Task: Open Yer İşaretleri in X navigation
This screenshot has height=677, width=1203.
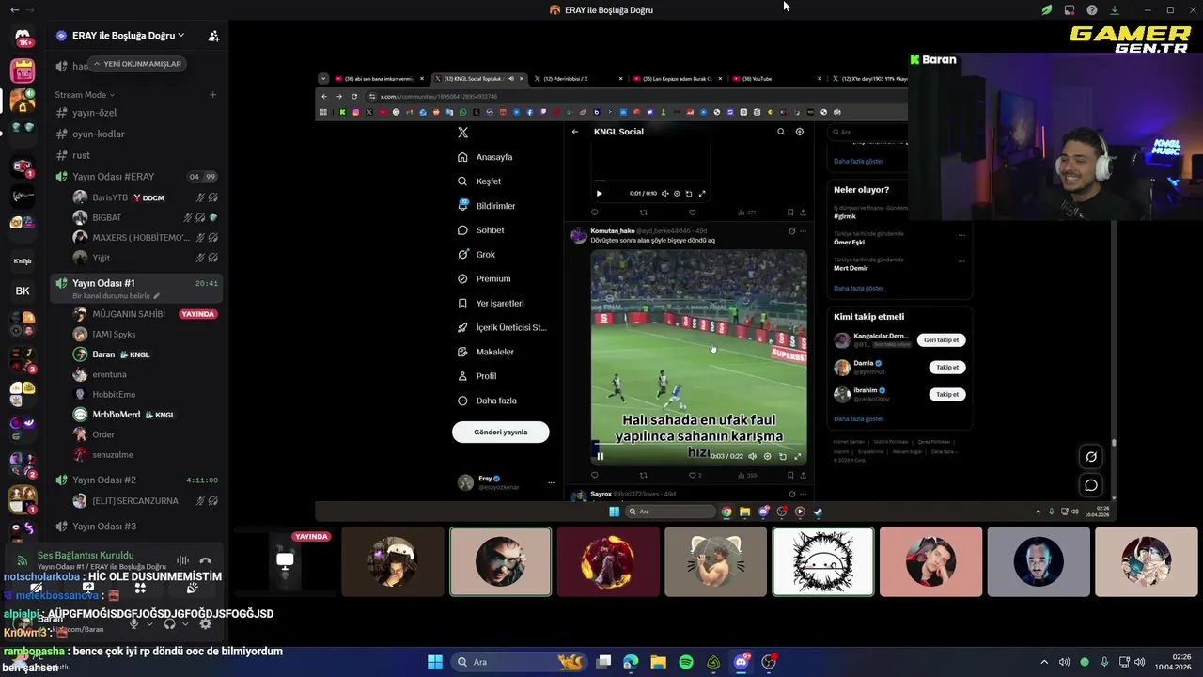Action: pos(491,303)
